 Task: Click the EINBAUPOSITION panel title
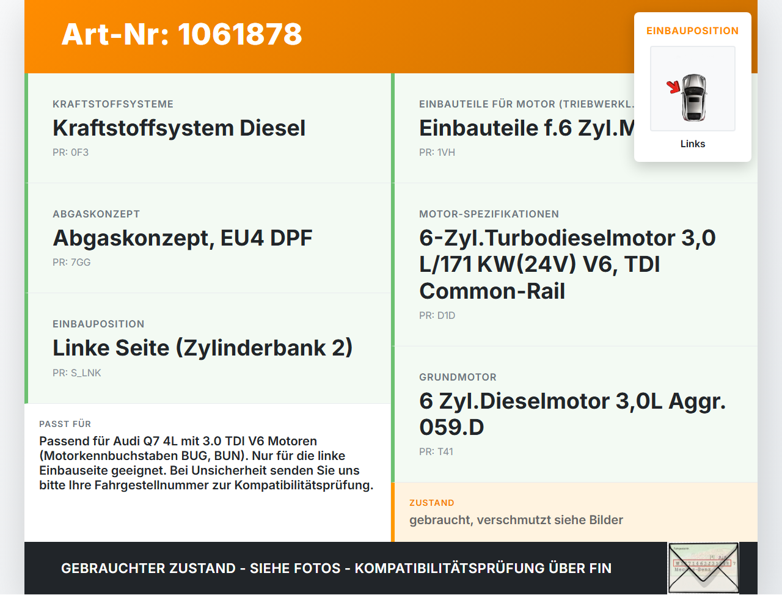[x=693, y=31]
